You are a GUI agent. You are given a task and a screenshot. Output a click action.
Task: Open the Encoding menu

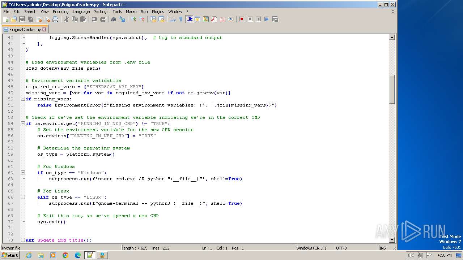coord(60,12)
